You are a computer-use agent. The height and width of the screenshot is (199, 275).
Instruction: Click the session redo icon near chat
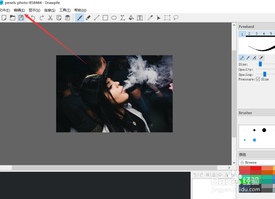[201, 175]
